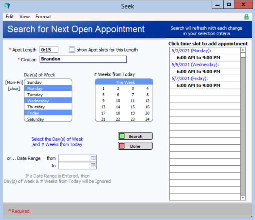Viewport: 255px width, 220px height.
Task: Click the 5/5/2021 (Wednesday) date header
Action: click(205, 64)
